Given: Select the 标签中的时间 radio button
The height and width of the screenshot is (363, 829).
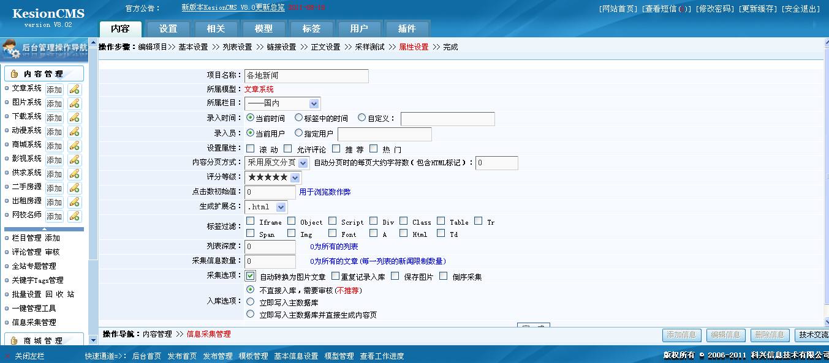Looking at the screenshot, I should click(x=298, y=118).
